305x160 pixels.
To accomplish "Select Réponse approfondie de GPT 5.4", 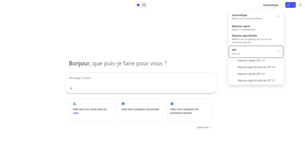I will (256, 67).
